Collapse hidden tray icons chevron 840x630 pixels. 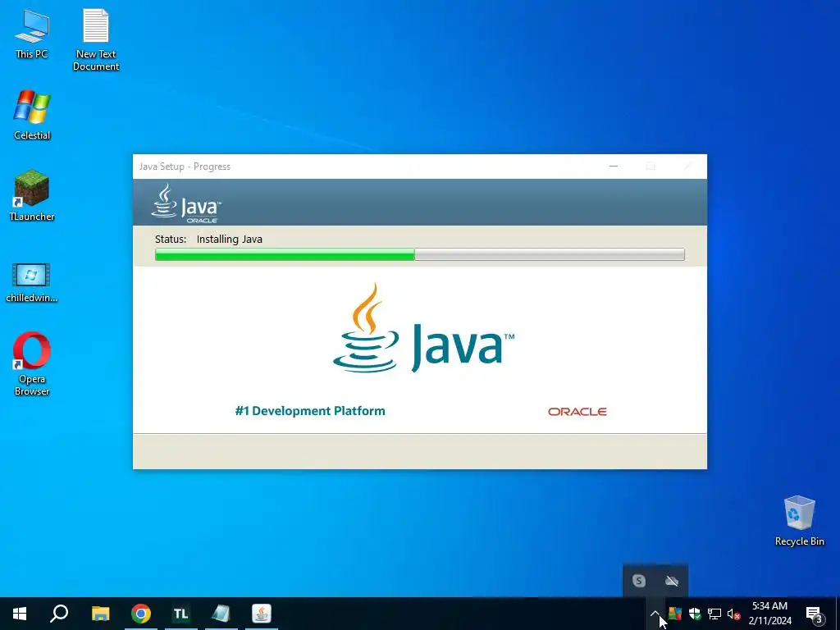click(x=655, y=614)
